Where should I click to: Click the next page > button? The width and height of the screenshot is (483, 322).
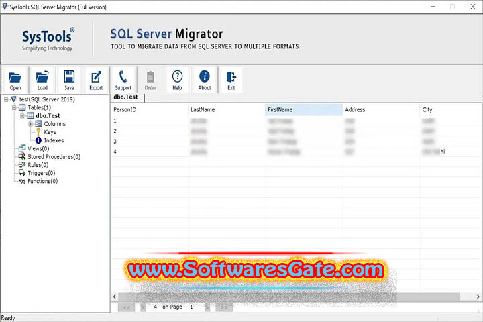[x=207, y=307]
